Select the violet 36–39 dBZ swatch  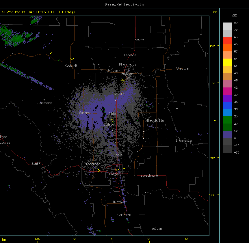(227, 98)
